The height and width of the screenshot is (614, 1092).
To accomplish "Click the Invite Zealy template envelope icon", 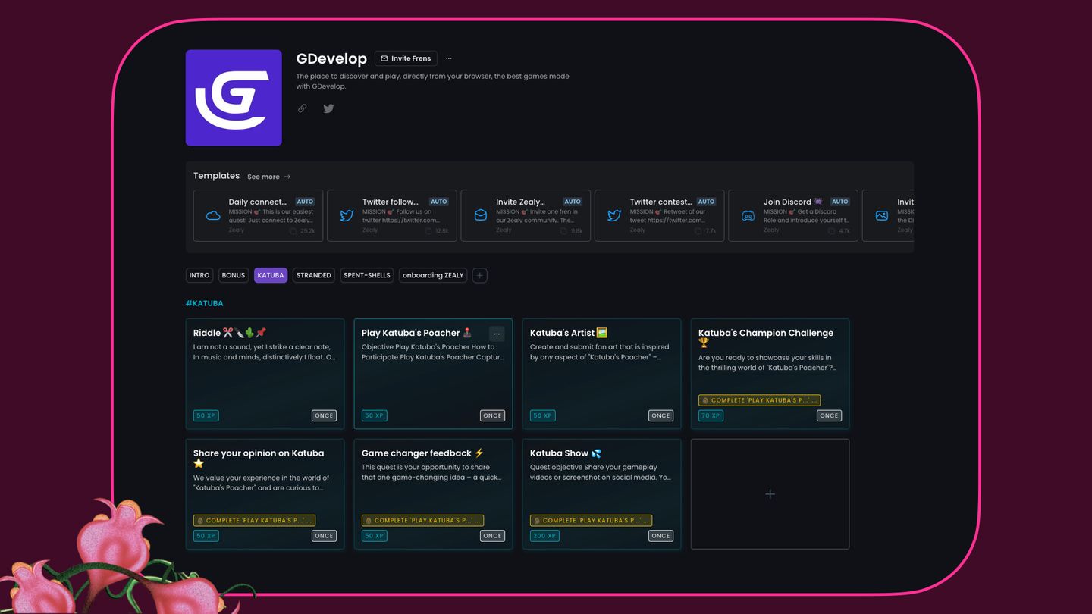I will tap(481, 215).
